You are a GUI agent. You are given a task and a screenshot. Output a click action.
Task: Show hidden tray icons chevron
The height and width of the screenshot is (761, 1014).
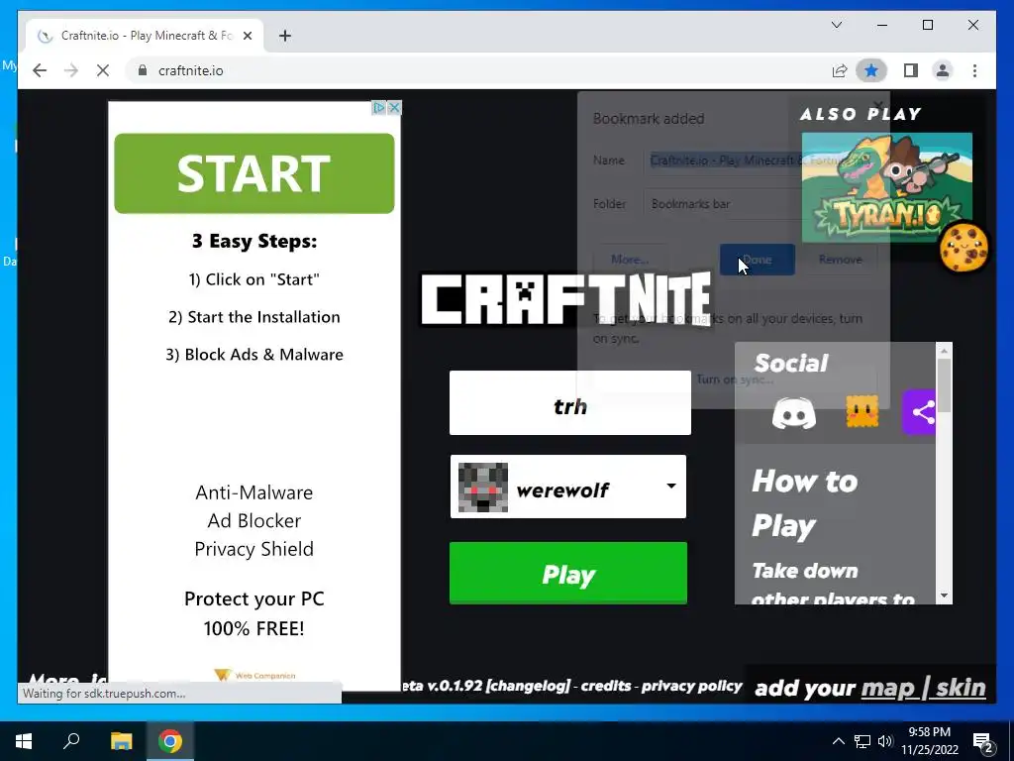838,741
